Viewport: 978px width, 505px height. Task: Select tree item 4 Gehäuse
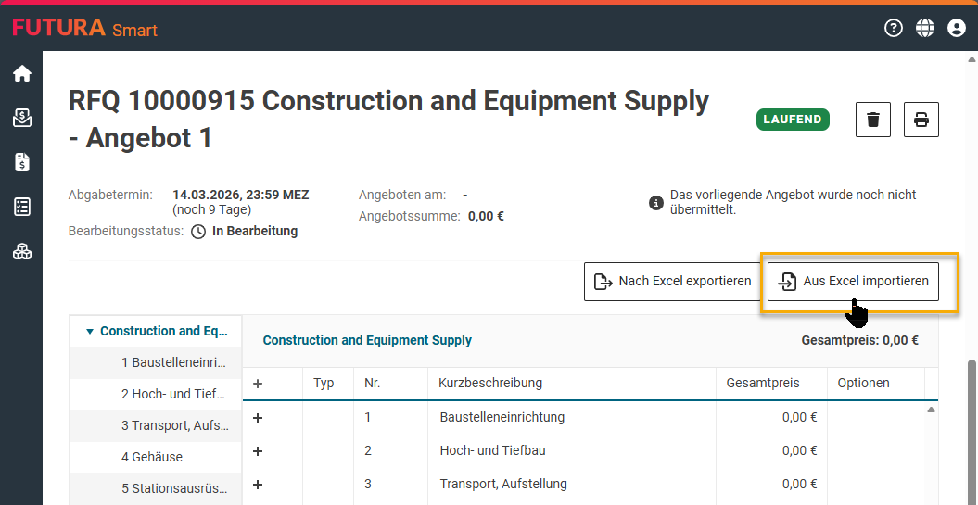pos(152,457)
